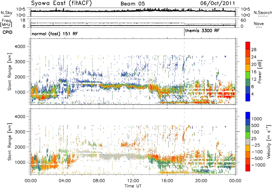The image size is (272, 188).
Task: Click the 'themis 3300 RF' CPID text
Action: point(202,31)
